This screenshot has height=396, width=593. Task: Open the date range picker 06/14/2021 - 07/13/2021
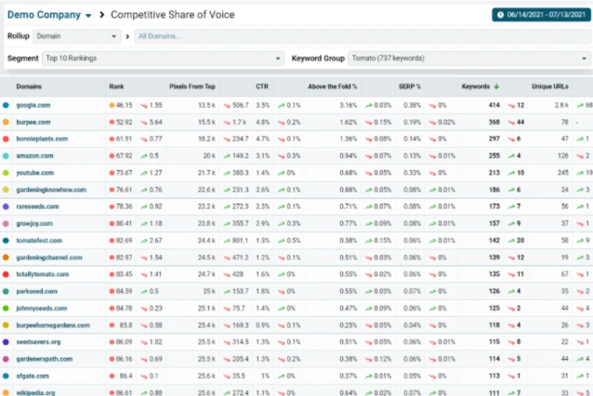click(541, 15)
